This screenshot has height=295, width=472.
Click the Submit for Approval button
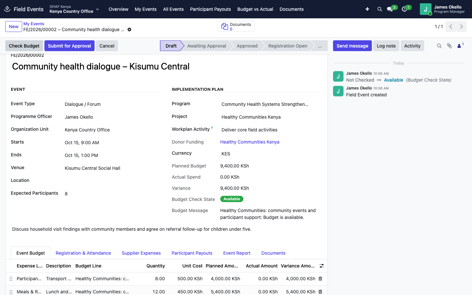tap(69, 46)
